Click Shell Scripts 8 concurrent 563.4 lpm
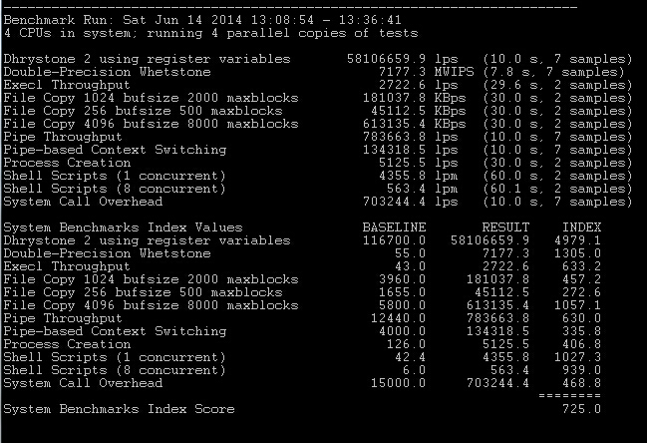This screenshot has height=443, width=647. point(423,190)
